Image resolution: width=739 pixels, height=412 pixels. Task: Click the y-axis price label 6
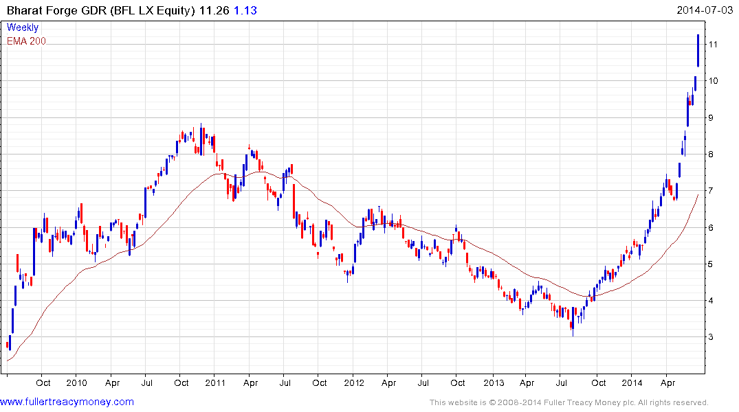pos(712,227)
